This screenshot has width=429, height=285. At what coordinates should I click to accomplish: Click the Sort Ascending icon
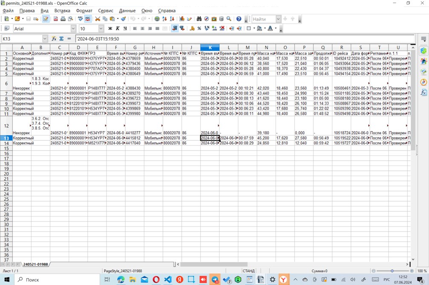click(x=165, y=19)
